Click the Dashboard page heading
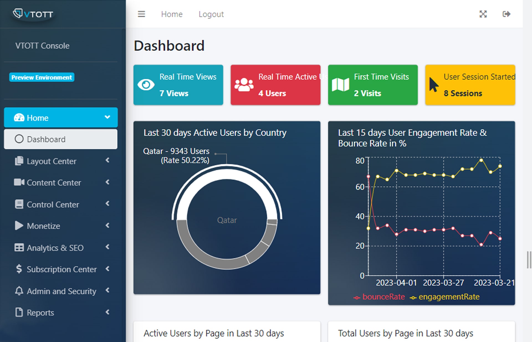Viewport: 532px width, 342px height. point(169,46)
